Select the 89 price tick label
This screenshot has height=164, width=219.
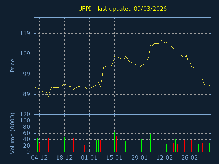pos(27,94)
